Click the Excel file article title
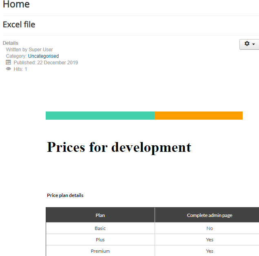The height and width of the screenshot is (256, 259). 19,24
